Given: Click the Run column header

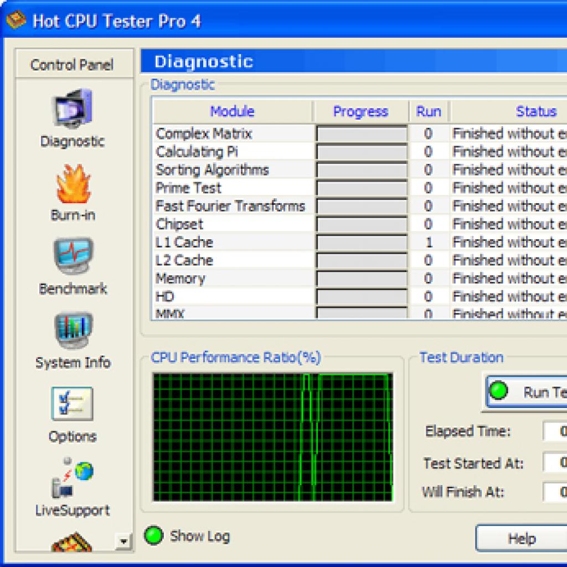Looking at the screenshot, I should click(429, 111).
